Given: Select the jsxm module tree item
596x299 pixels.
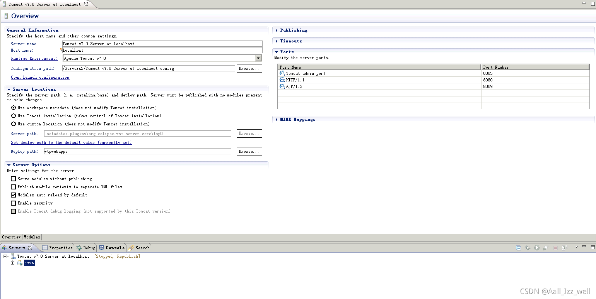Looking at the screenshot, I should [29, 263].
